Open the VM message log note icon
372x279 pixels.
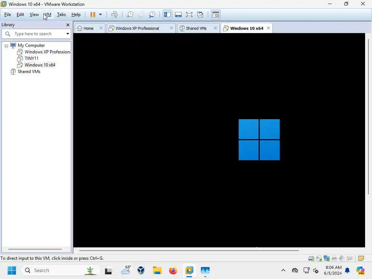[361, 258]
